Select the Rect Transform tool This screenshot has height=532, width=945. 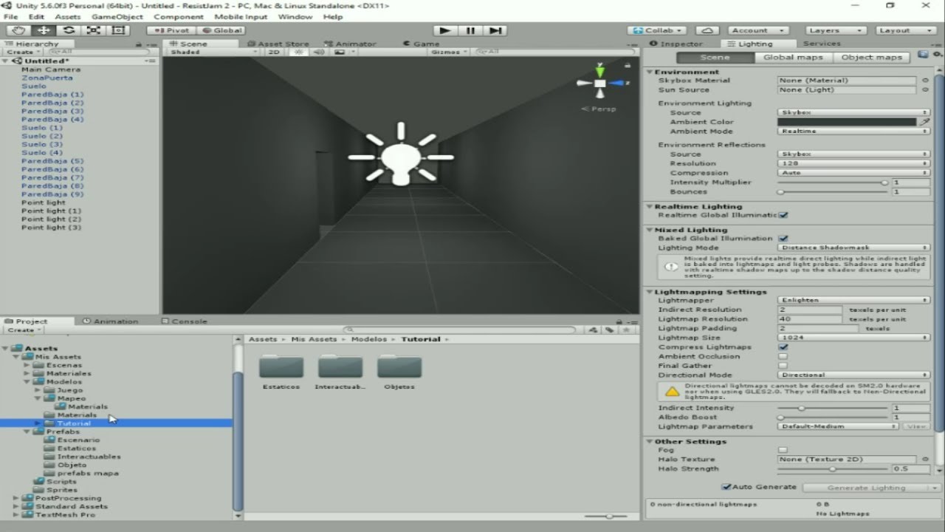tap(118, 30)
